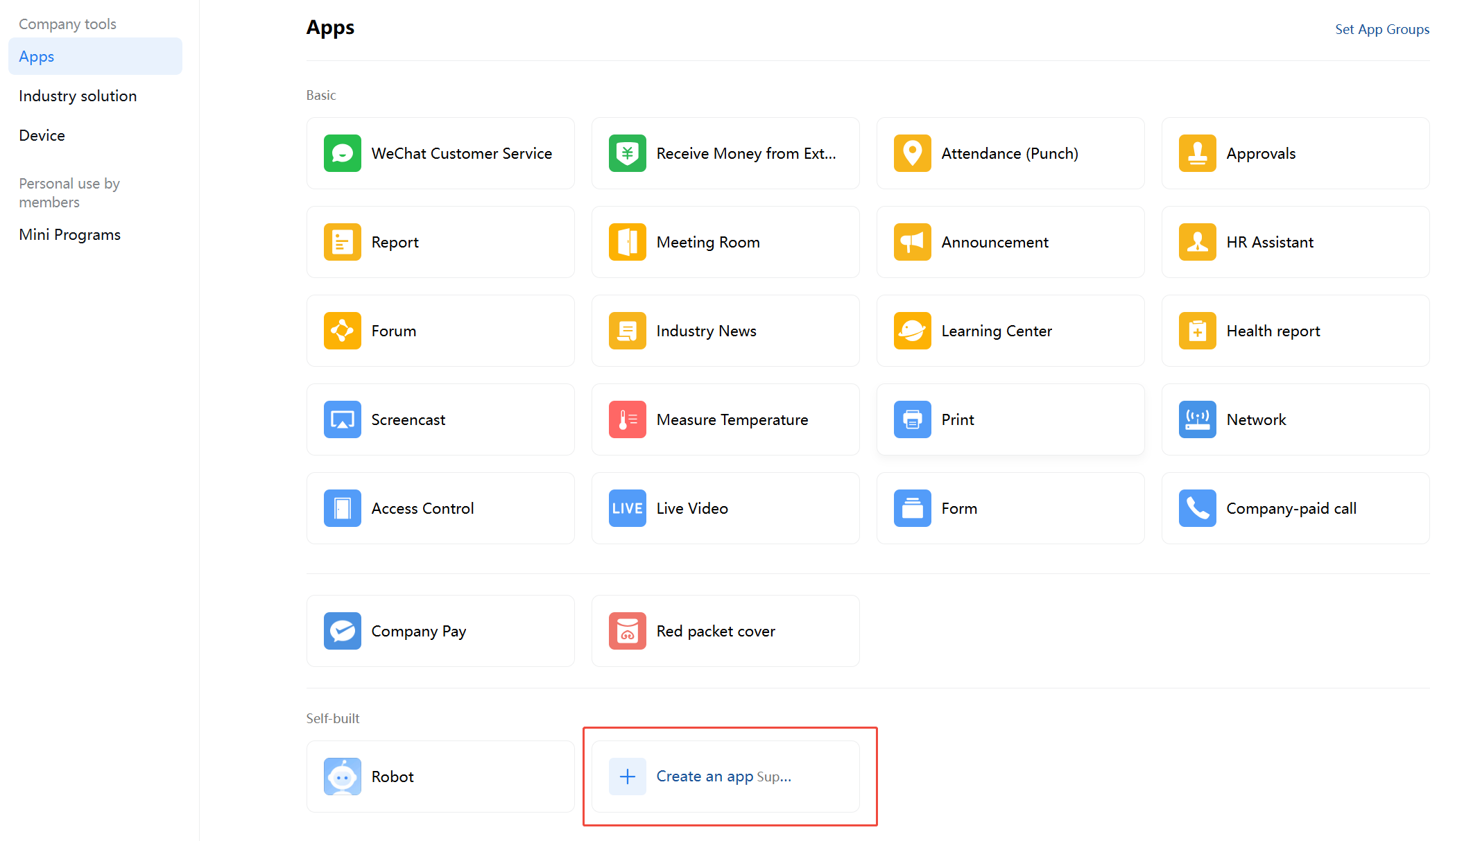Open the Print printer icon

click(x=912, y=419)
